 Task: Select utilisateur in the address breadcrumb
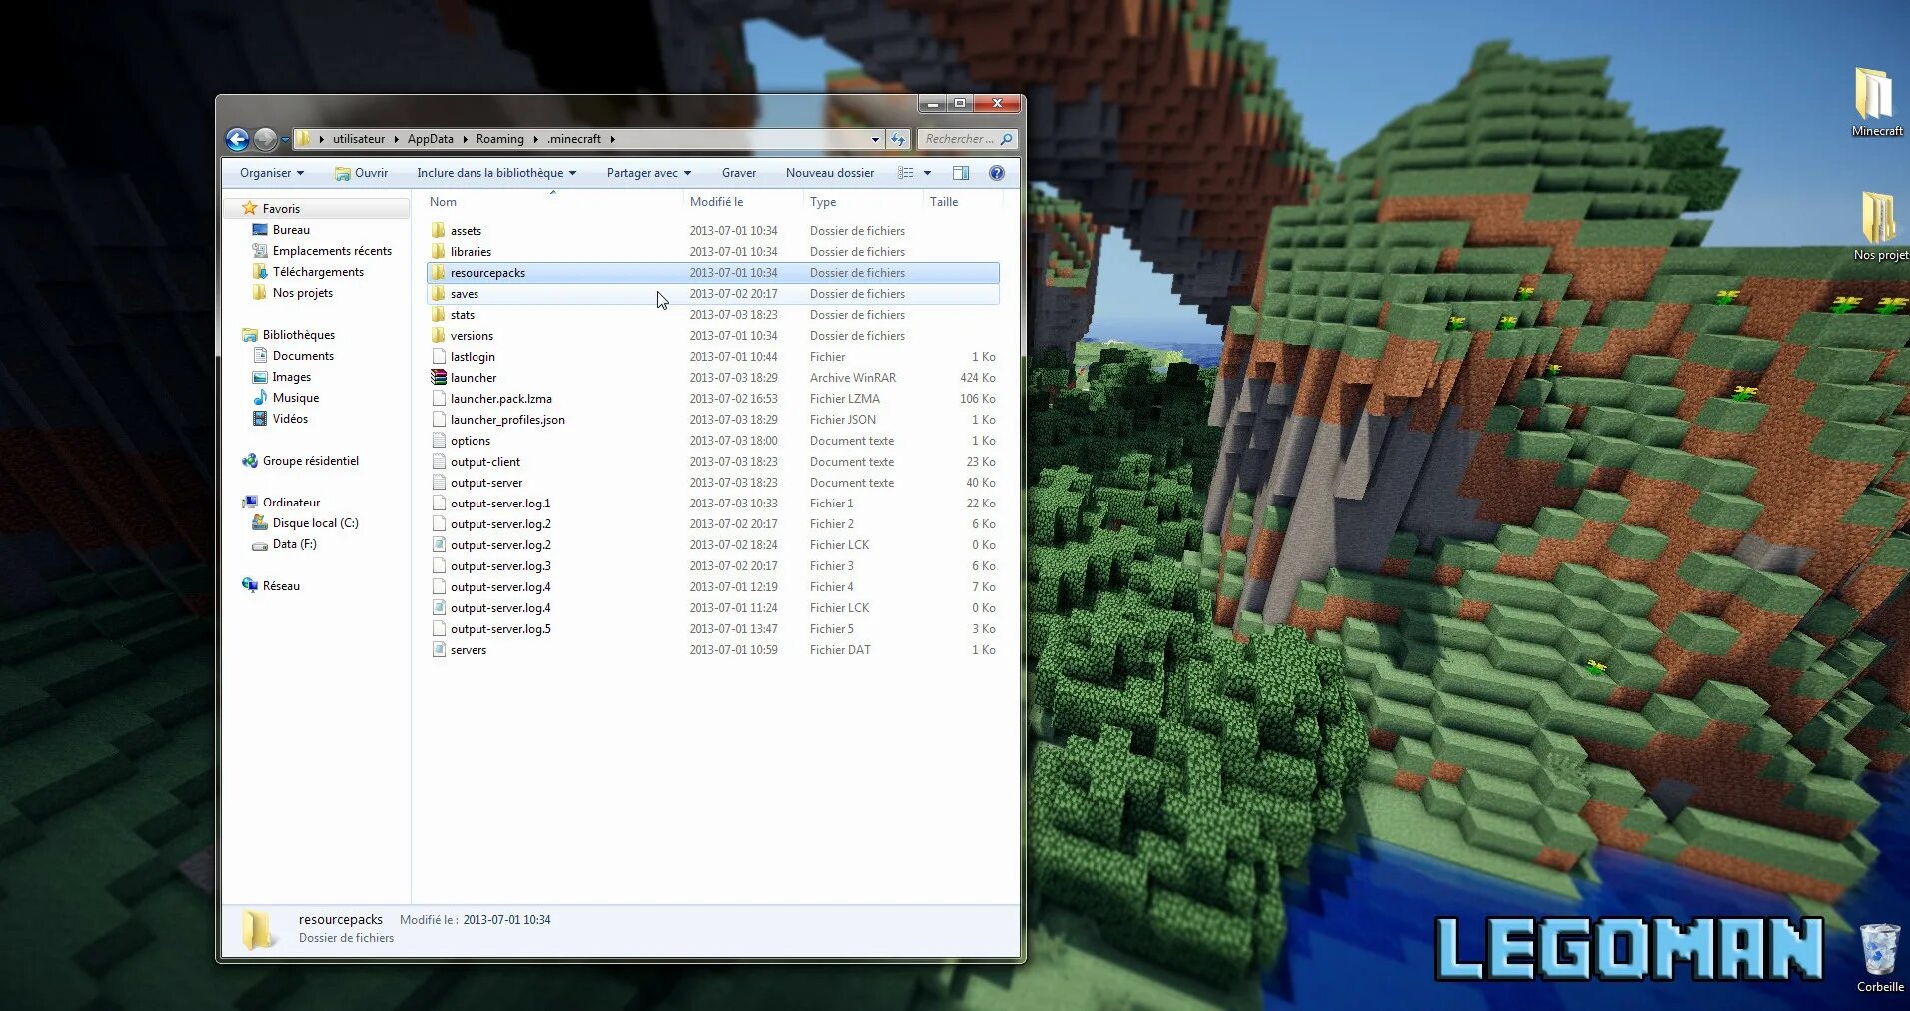(359, 139)
